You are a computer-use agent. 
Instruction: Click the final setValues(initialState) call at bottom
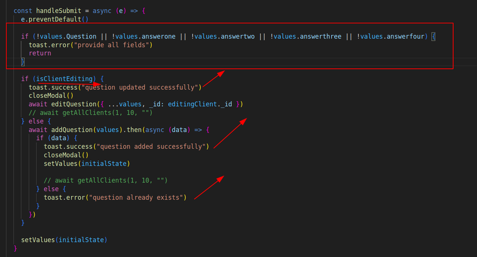(x=64, y=240)
